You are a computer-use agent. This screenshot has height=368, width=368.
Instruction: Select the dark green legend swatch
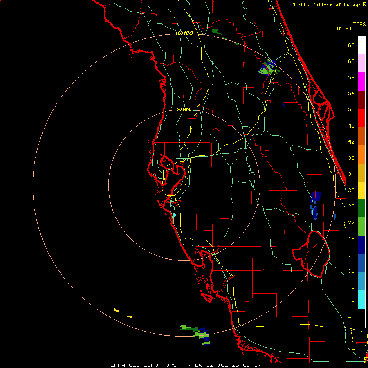[x=361, y=208]
